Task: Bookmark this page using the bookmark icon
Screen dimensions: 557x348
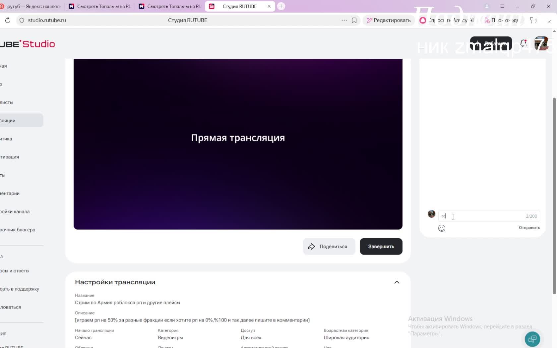Action: 354,20
